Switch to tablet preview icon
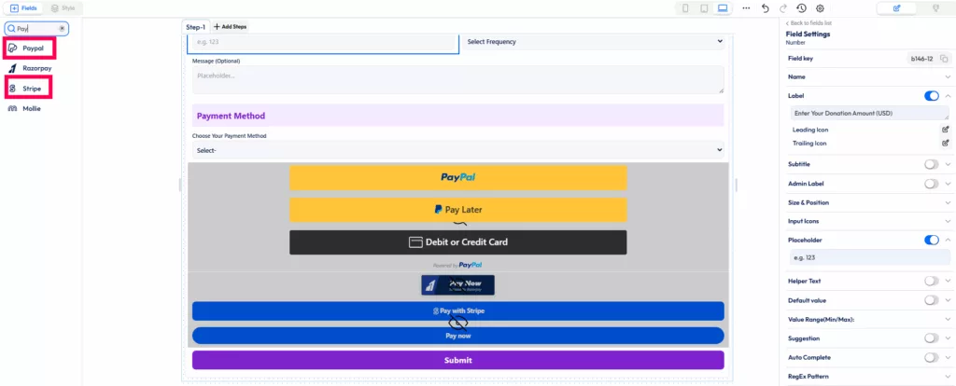The image size is (956, 386). [705, 8]
